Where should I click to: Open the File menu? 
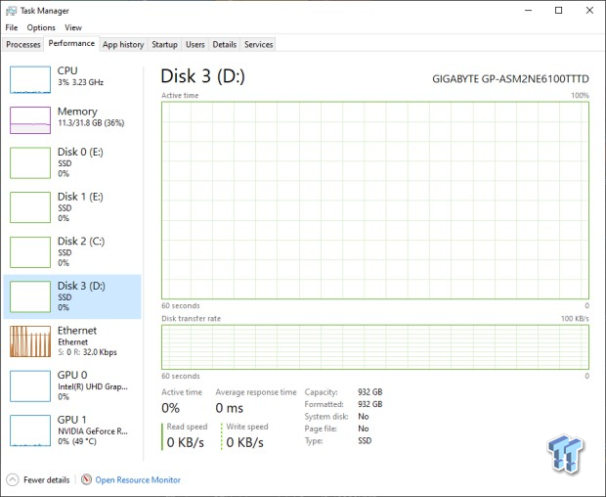tap(12, 27)
